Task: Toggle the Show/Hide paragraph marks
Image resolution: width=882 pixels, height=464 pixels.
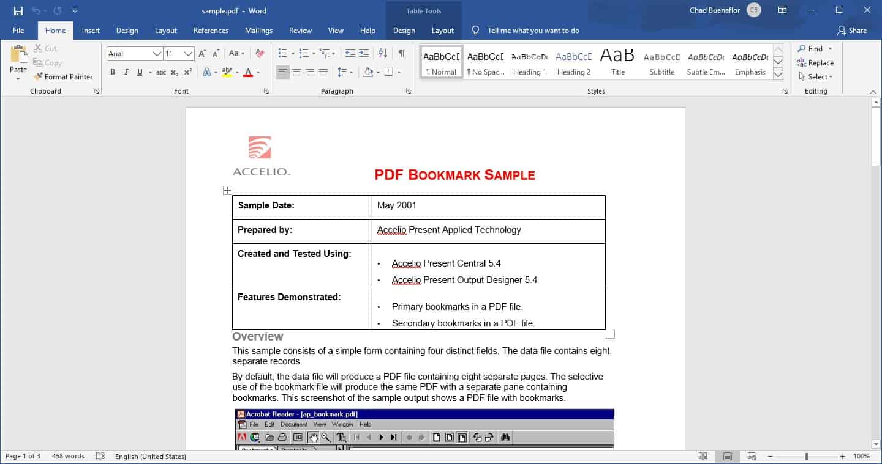Action: [401, 53]
